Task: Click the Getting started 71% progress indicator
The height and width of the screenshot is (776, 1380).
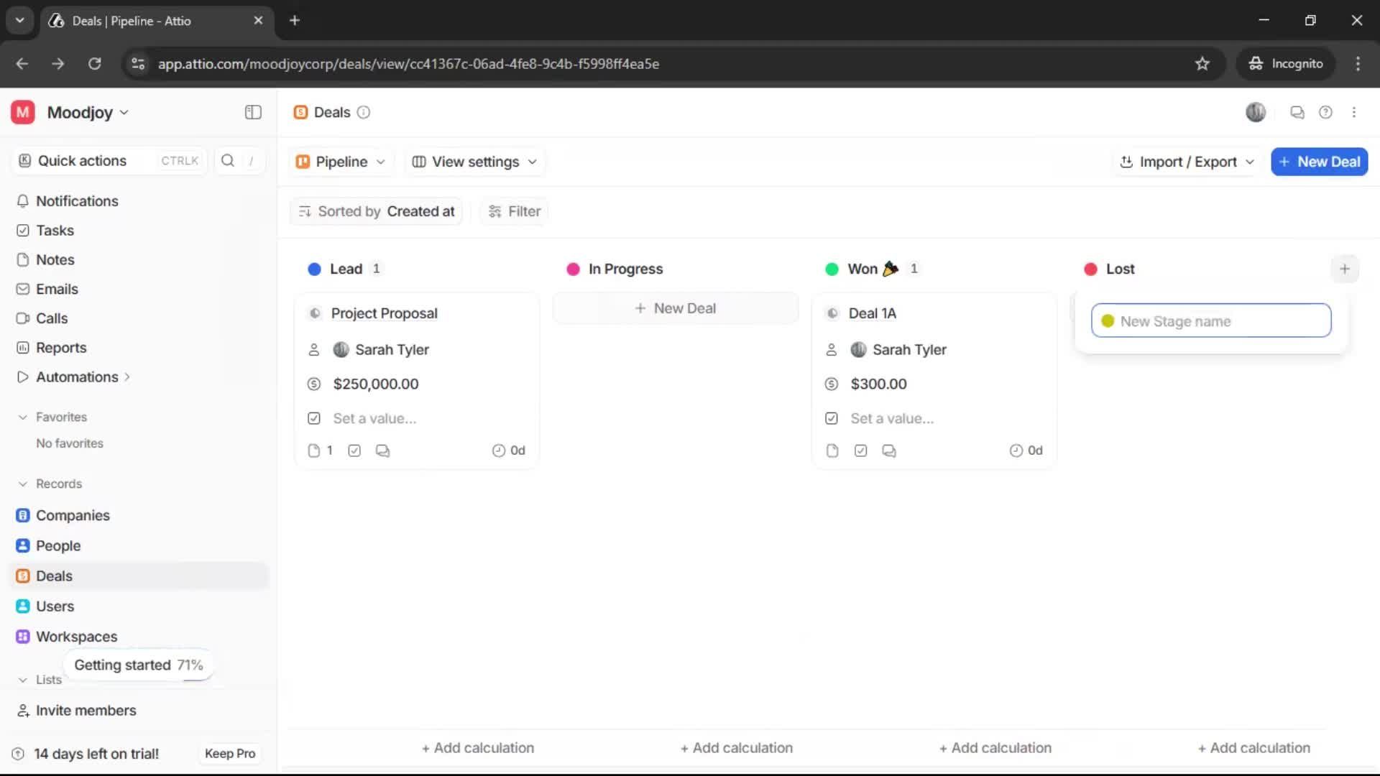Action: [x=139, y=665]
